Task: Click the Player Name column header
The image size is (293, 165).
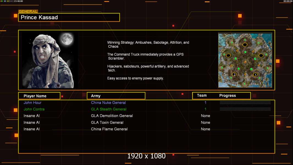Action: pyautogui.click(x=39, y=96)
